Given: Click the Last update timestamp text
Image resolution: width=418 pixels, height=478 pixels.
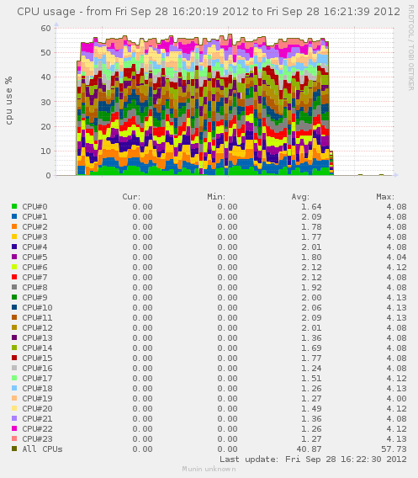Looking at the screenshot, I should tap(313, 459).
